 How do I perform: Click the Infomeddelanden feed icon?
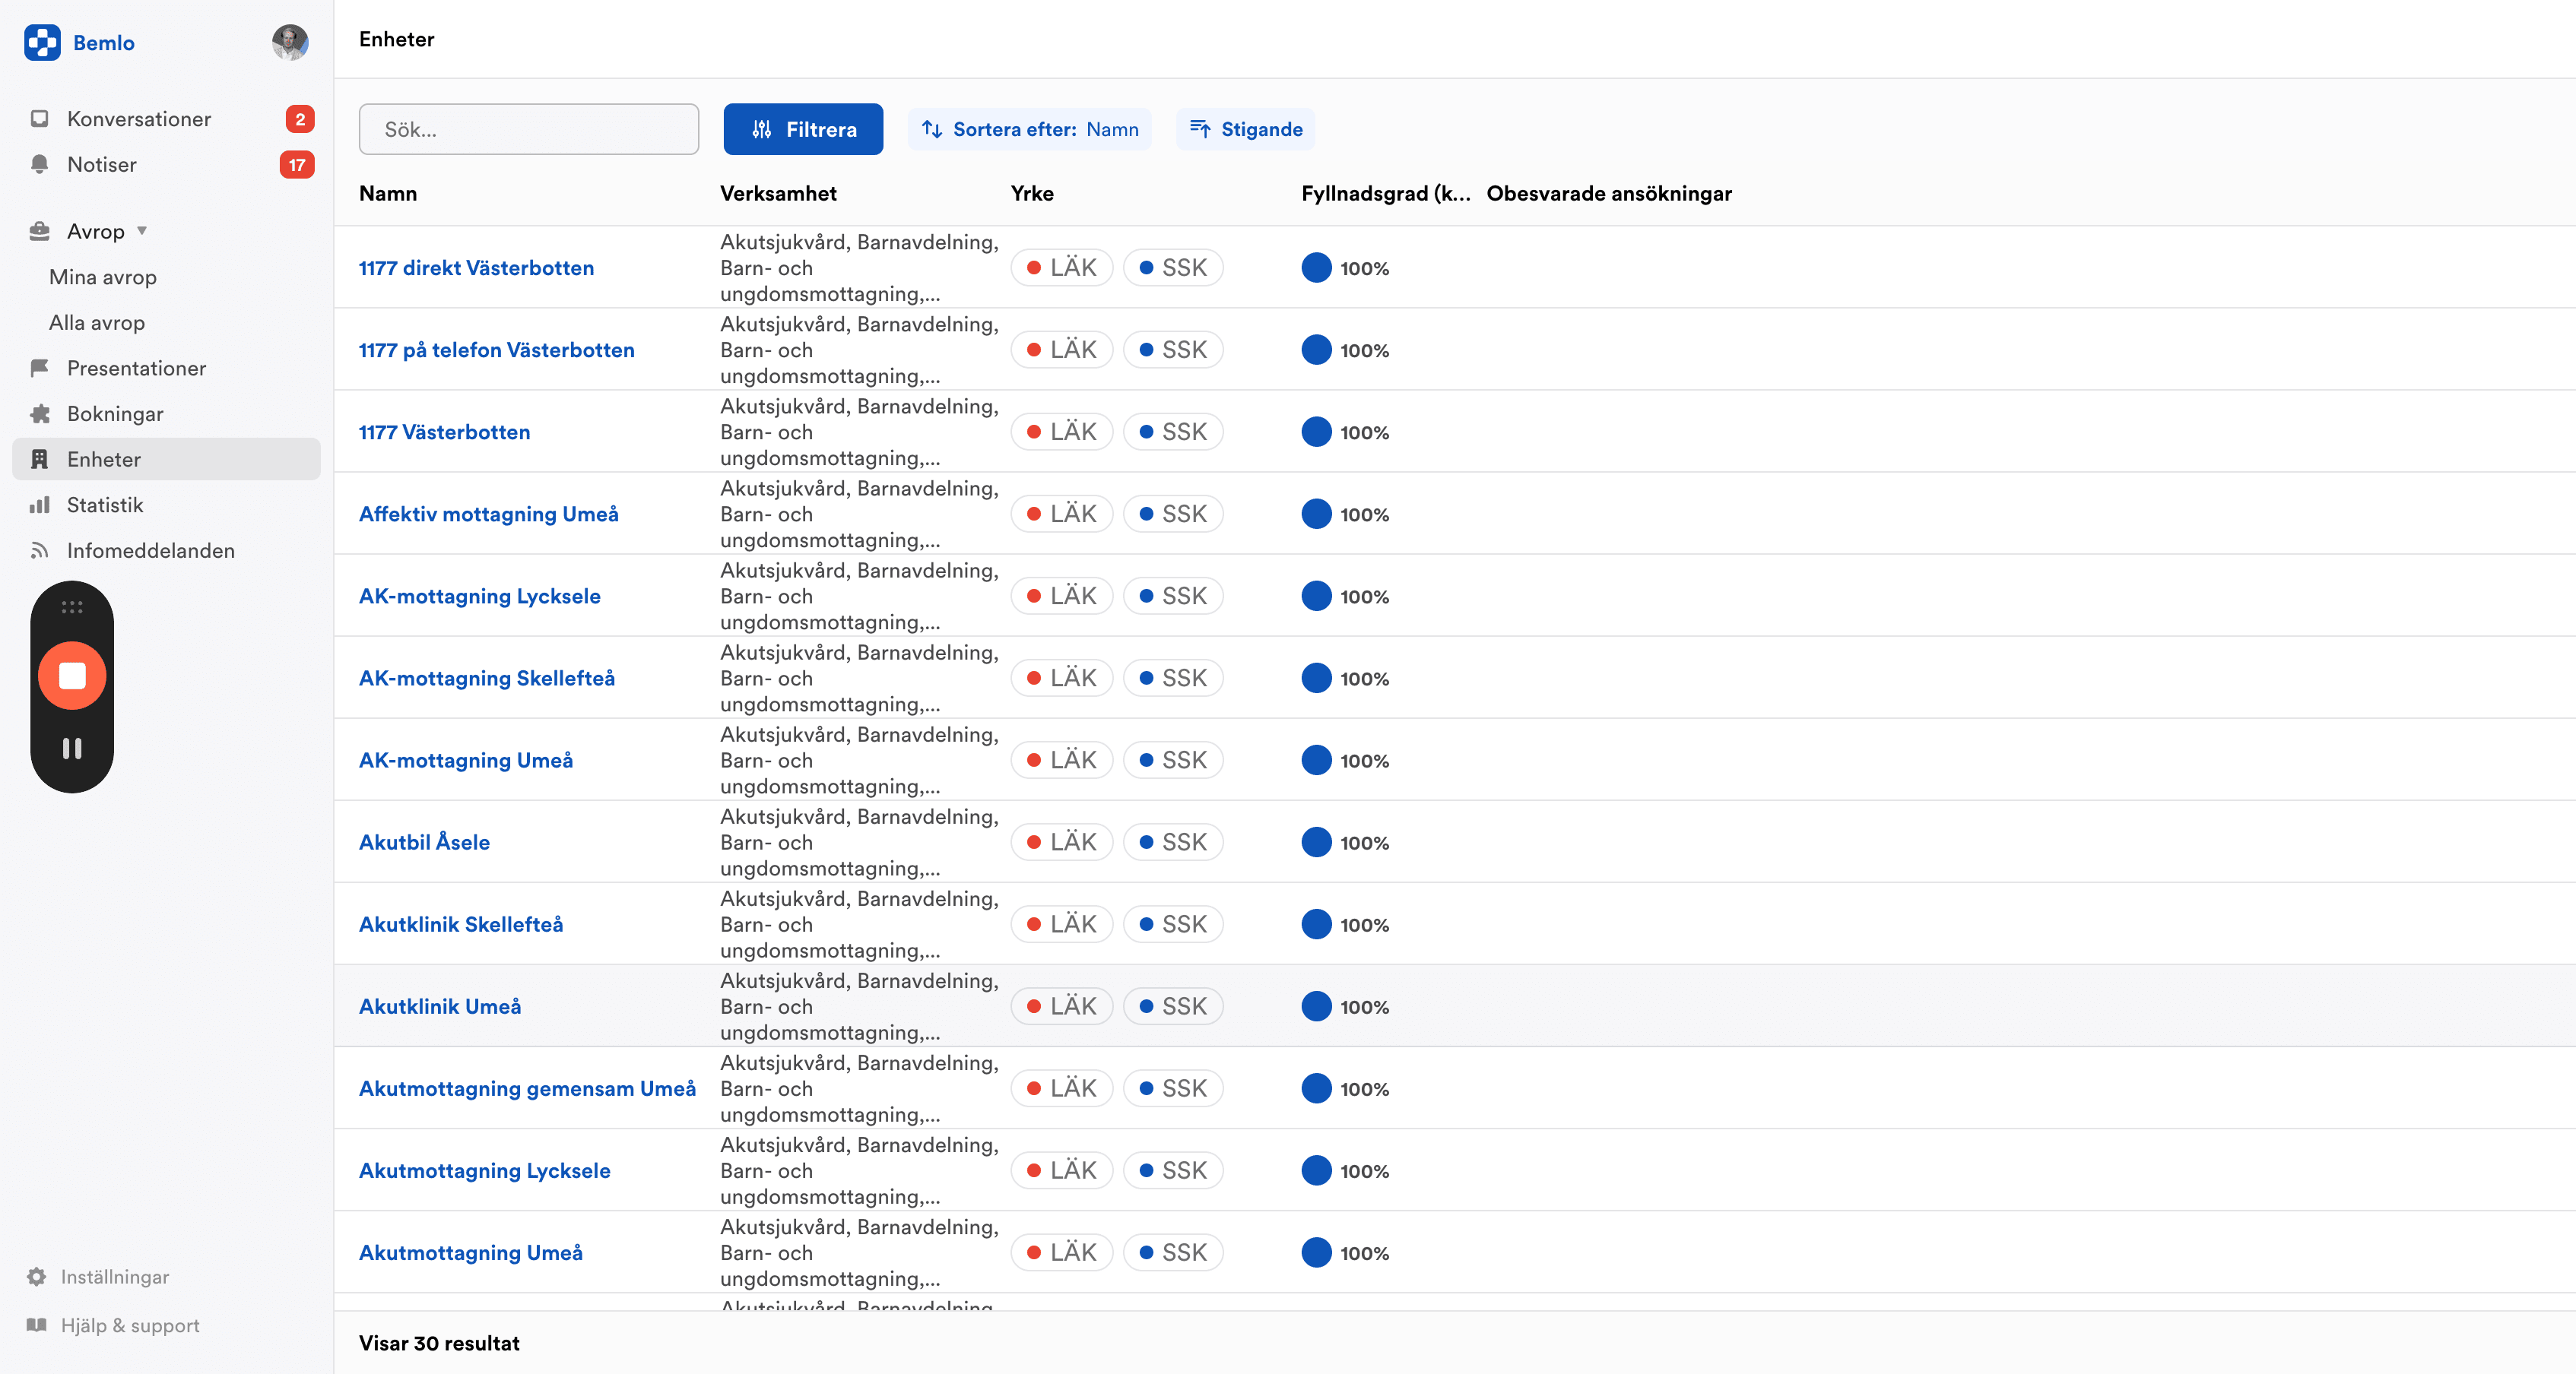(39, 551)
